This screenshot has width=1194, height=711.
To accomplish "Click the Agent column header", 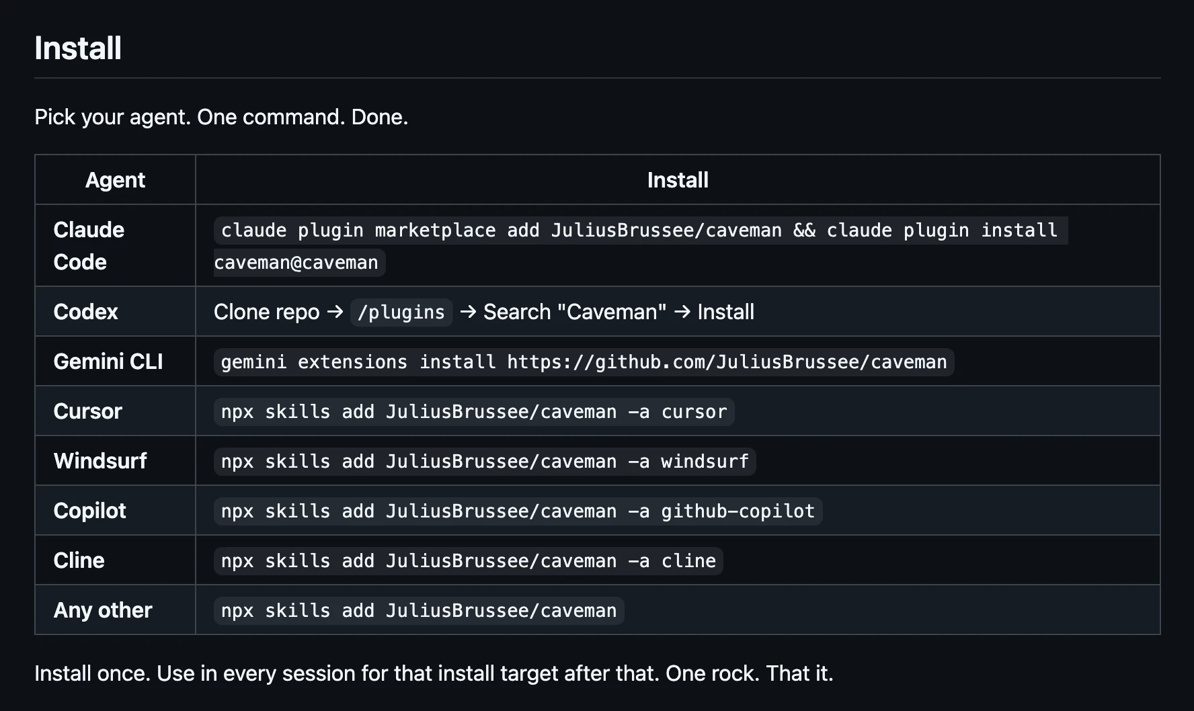I will (x=115, y=180).
